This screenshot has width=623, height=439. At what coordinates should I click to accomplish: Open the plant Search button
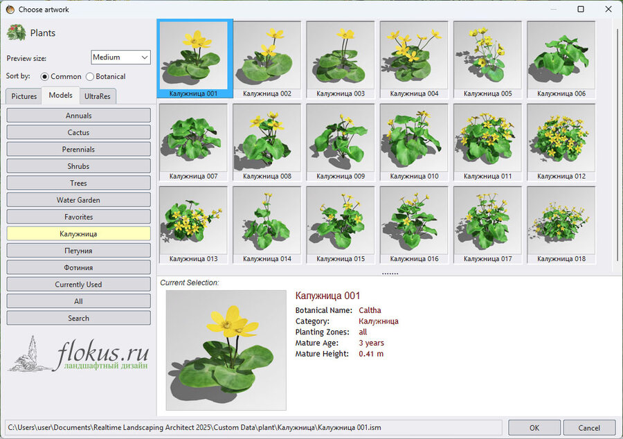[x=79, y=319]
